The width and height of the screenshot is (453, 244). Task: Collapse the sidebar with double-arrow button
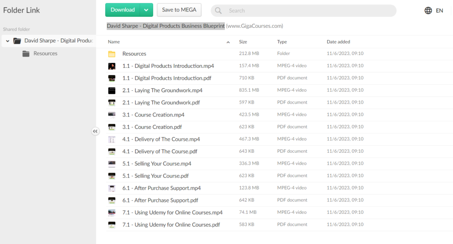95,131
